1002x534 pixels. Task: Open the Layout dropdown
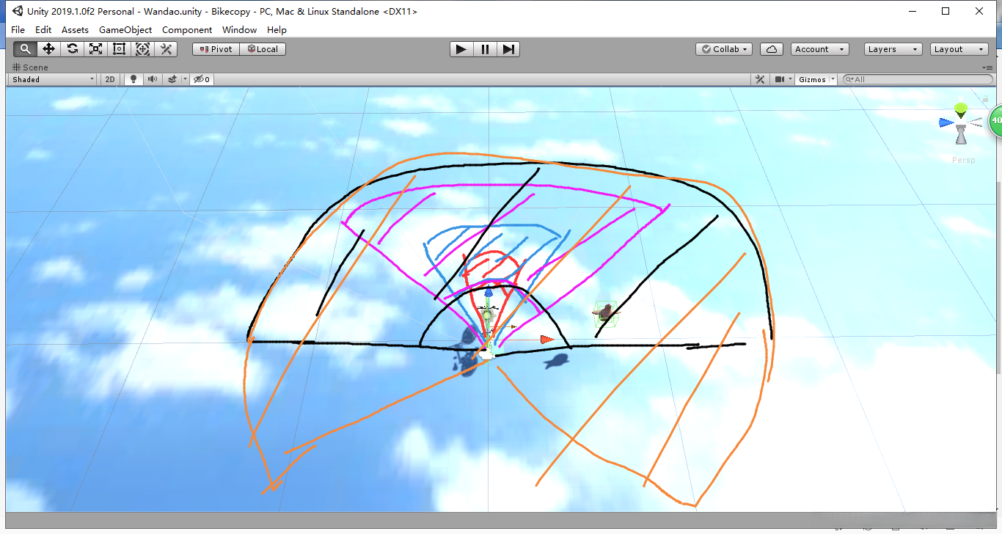(x=959, y=49)
